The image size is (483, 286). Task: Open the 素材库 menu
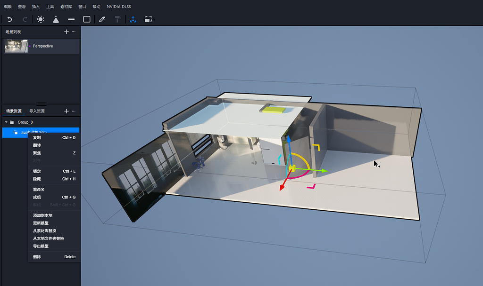coord(67,7)
